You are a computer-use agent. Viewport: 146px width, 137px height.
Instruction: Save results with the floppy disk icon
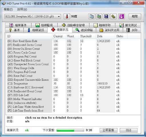106,16
